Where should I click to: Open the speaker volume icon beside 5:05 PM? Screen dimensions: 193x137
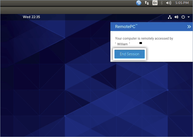coord(168,3)
